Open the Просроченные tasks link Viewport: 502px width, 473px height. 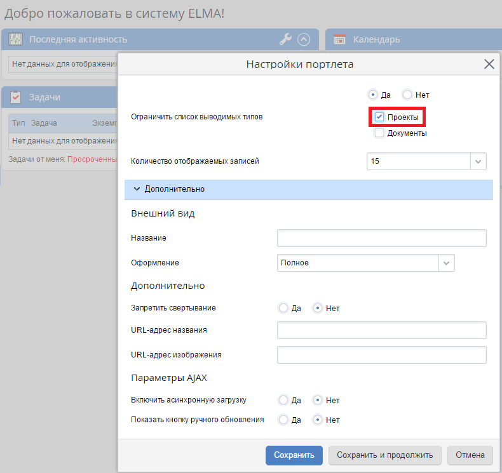pyautogui.click(x=92, y=159)
